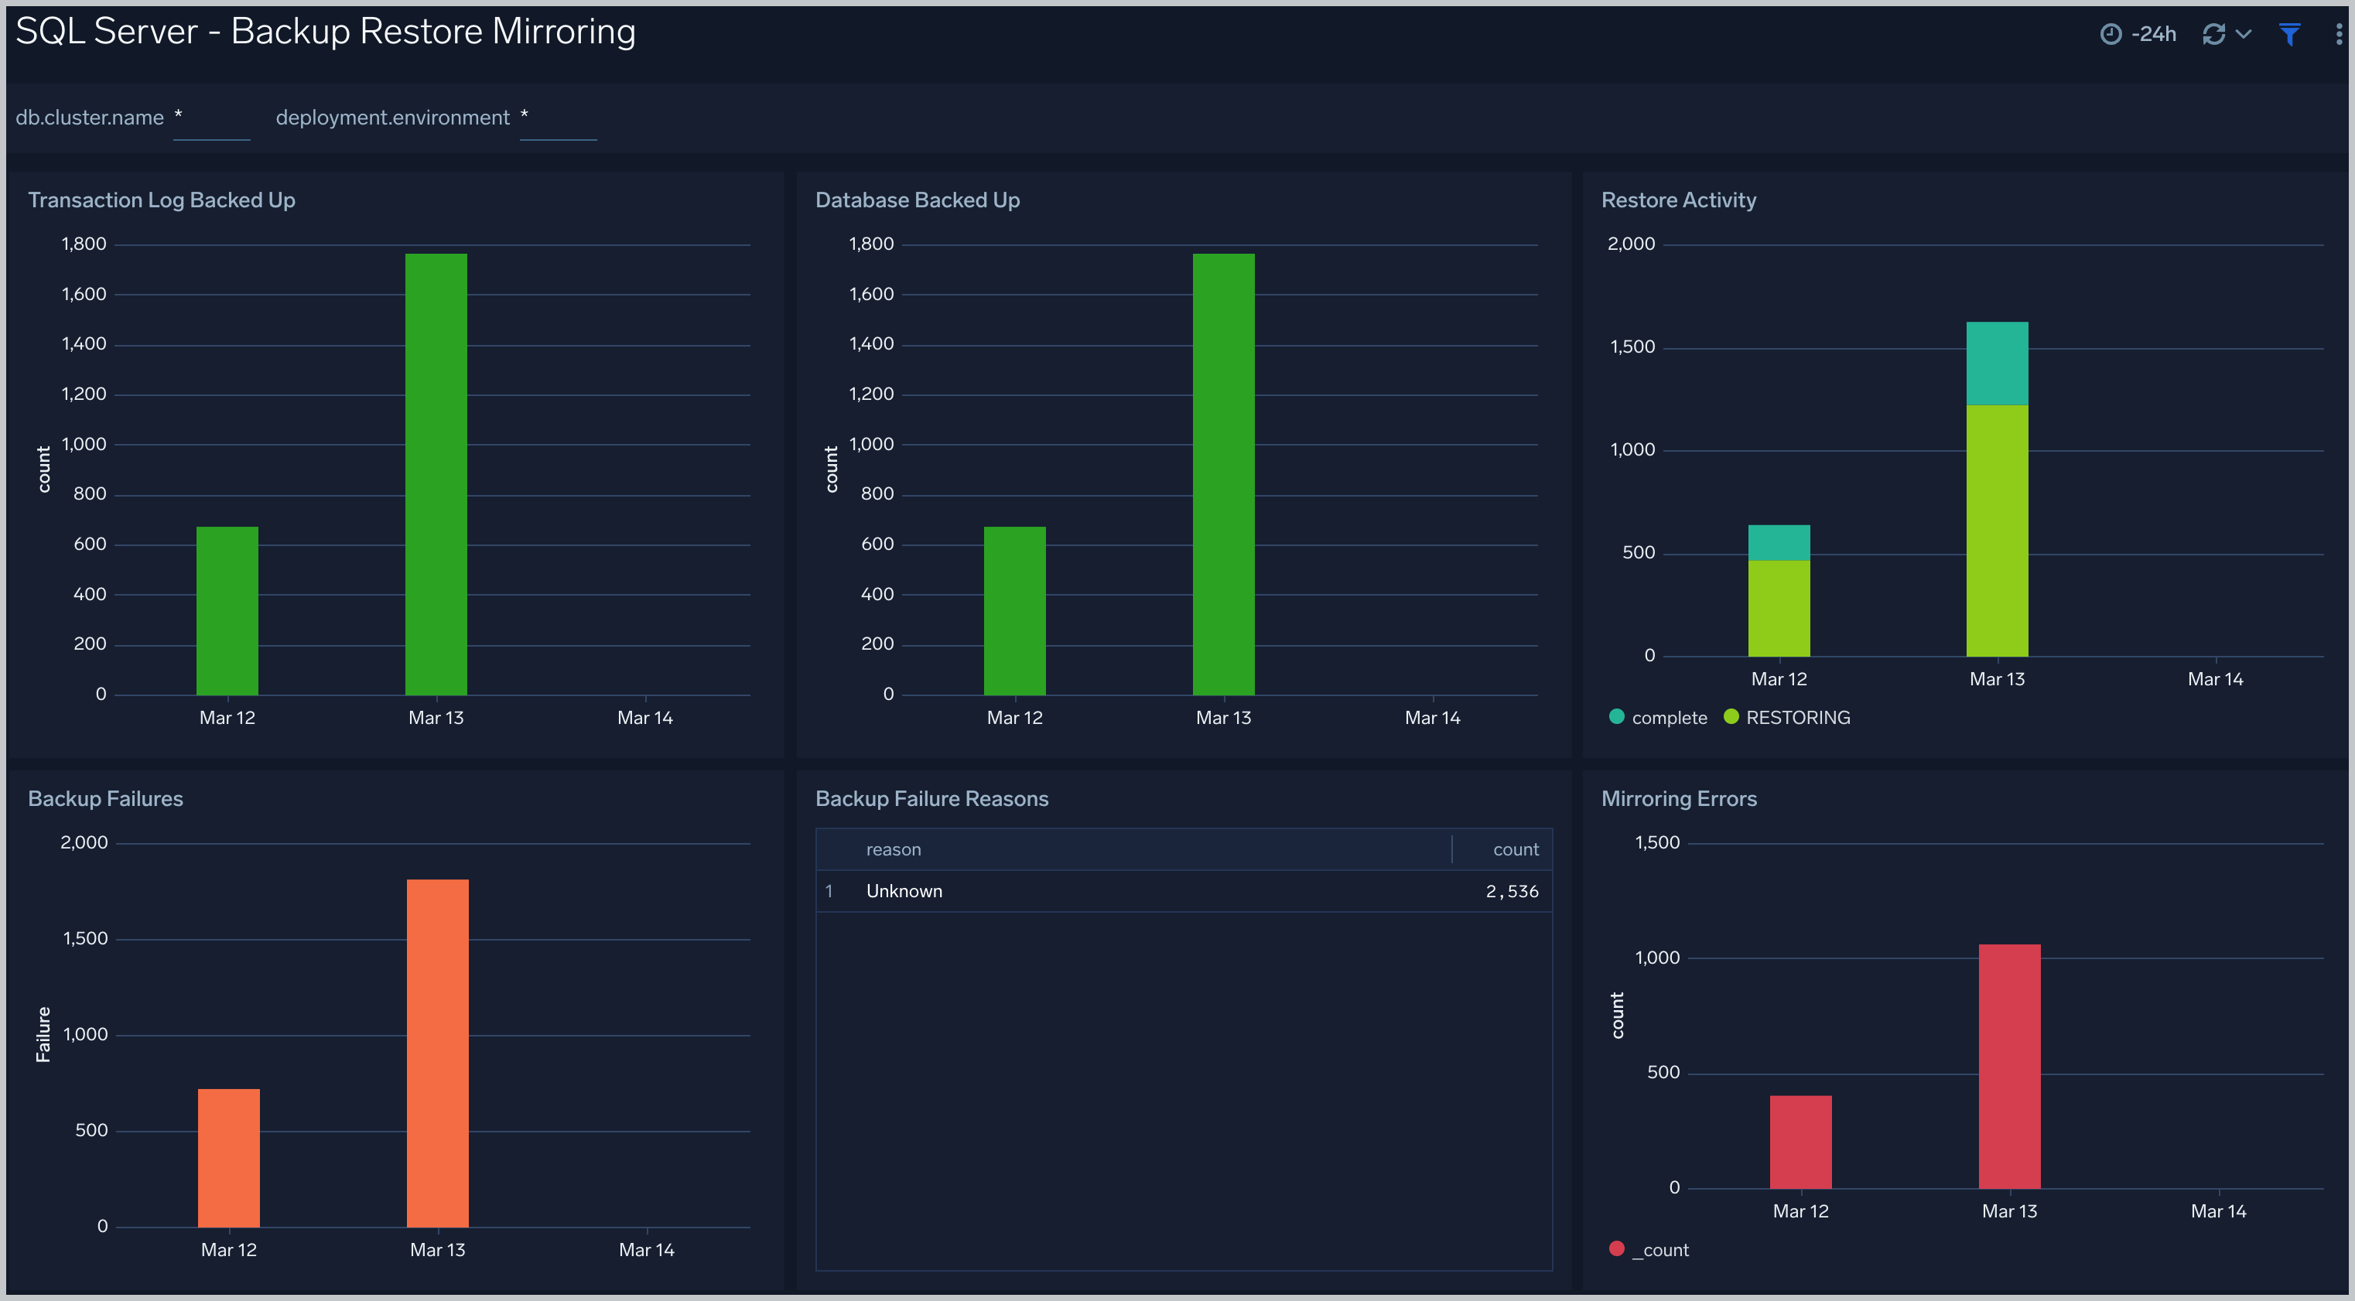
Task: Toggle the complete legend series
Action: click(x=1657, y=718)
